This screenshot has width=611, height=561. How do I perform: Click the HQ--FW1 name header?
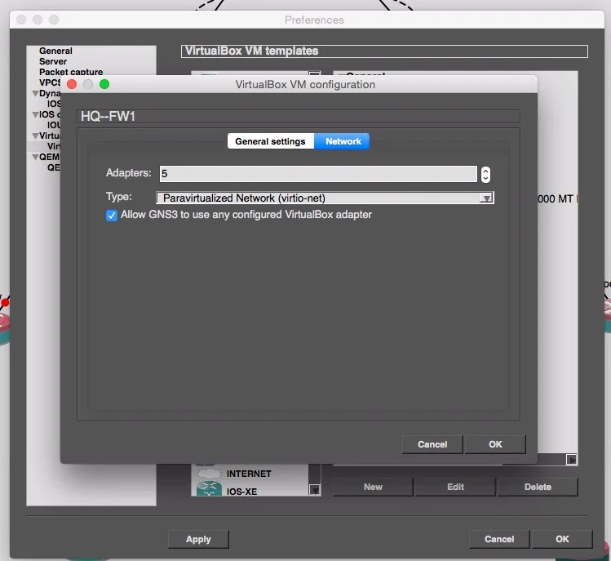click(299, 116)
